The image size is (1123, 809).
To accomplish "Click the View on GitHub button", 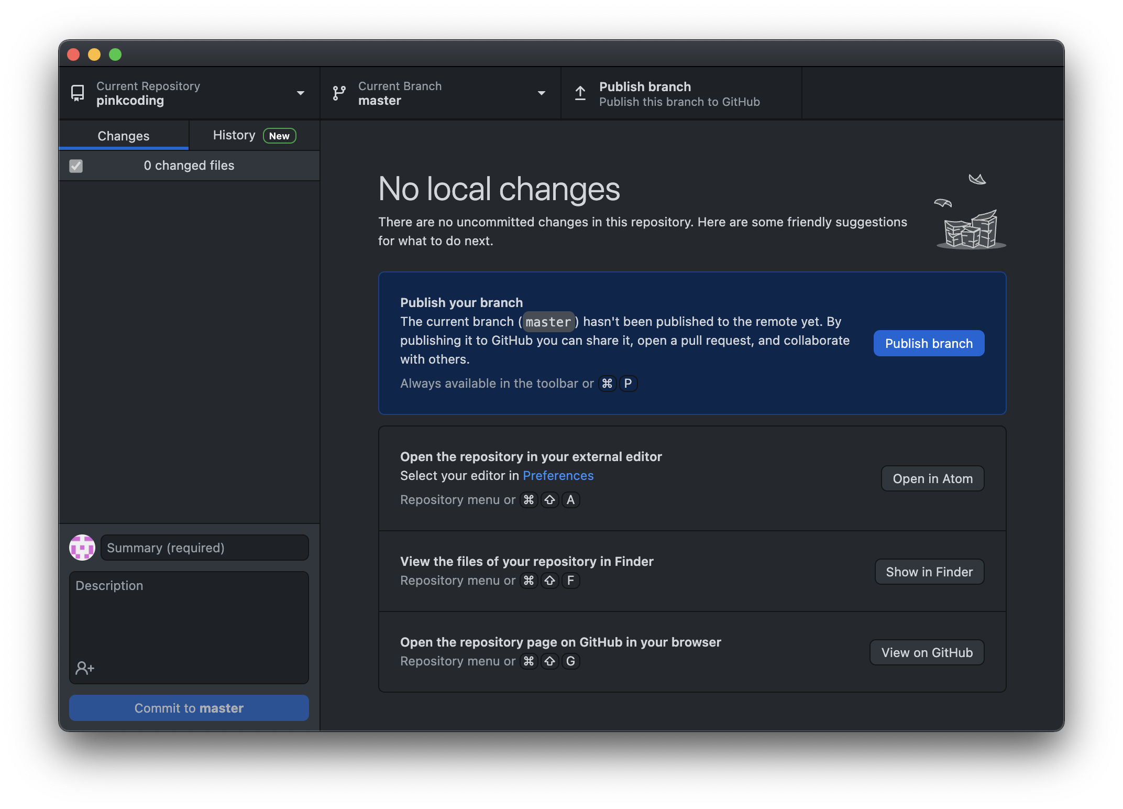I will (927, 652).
